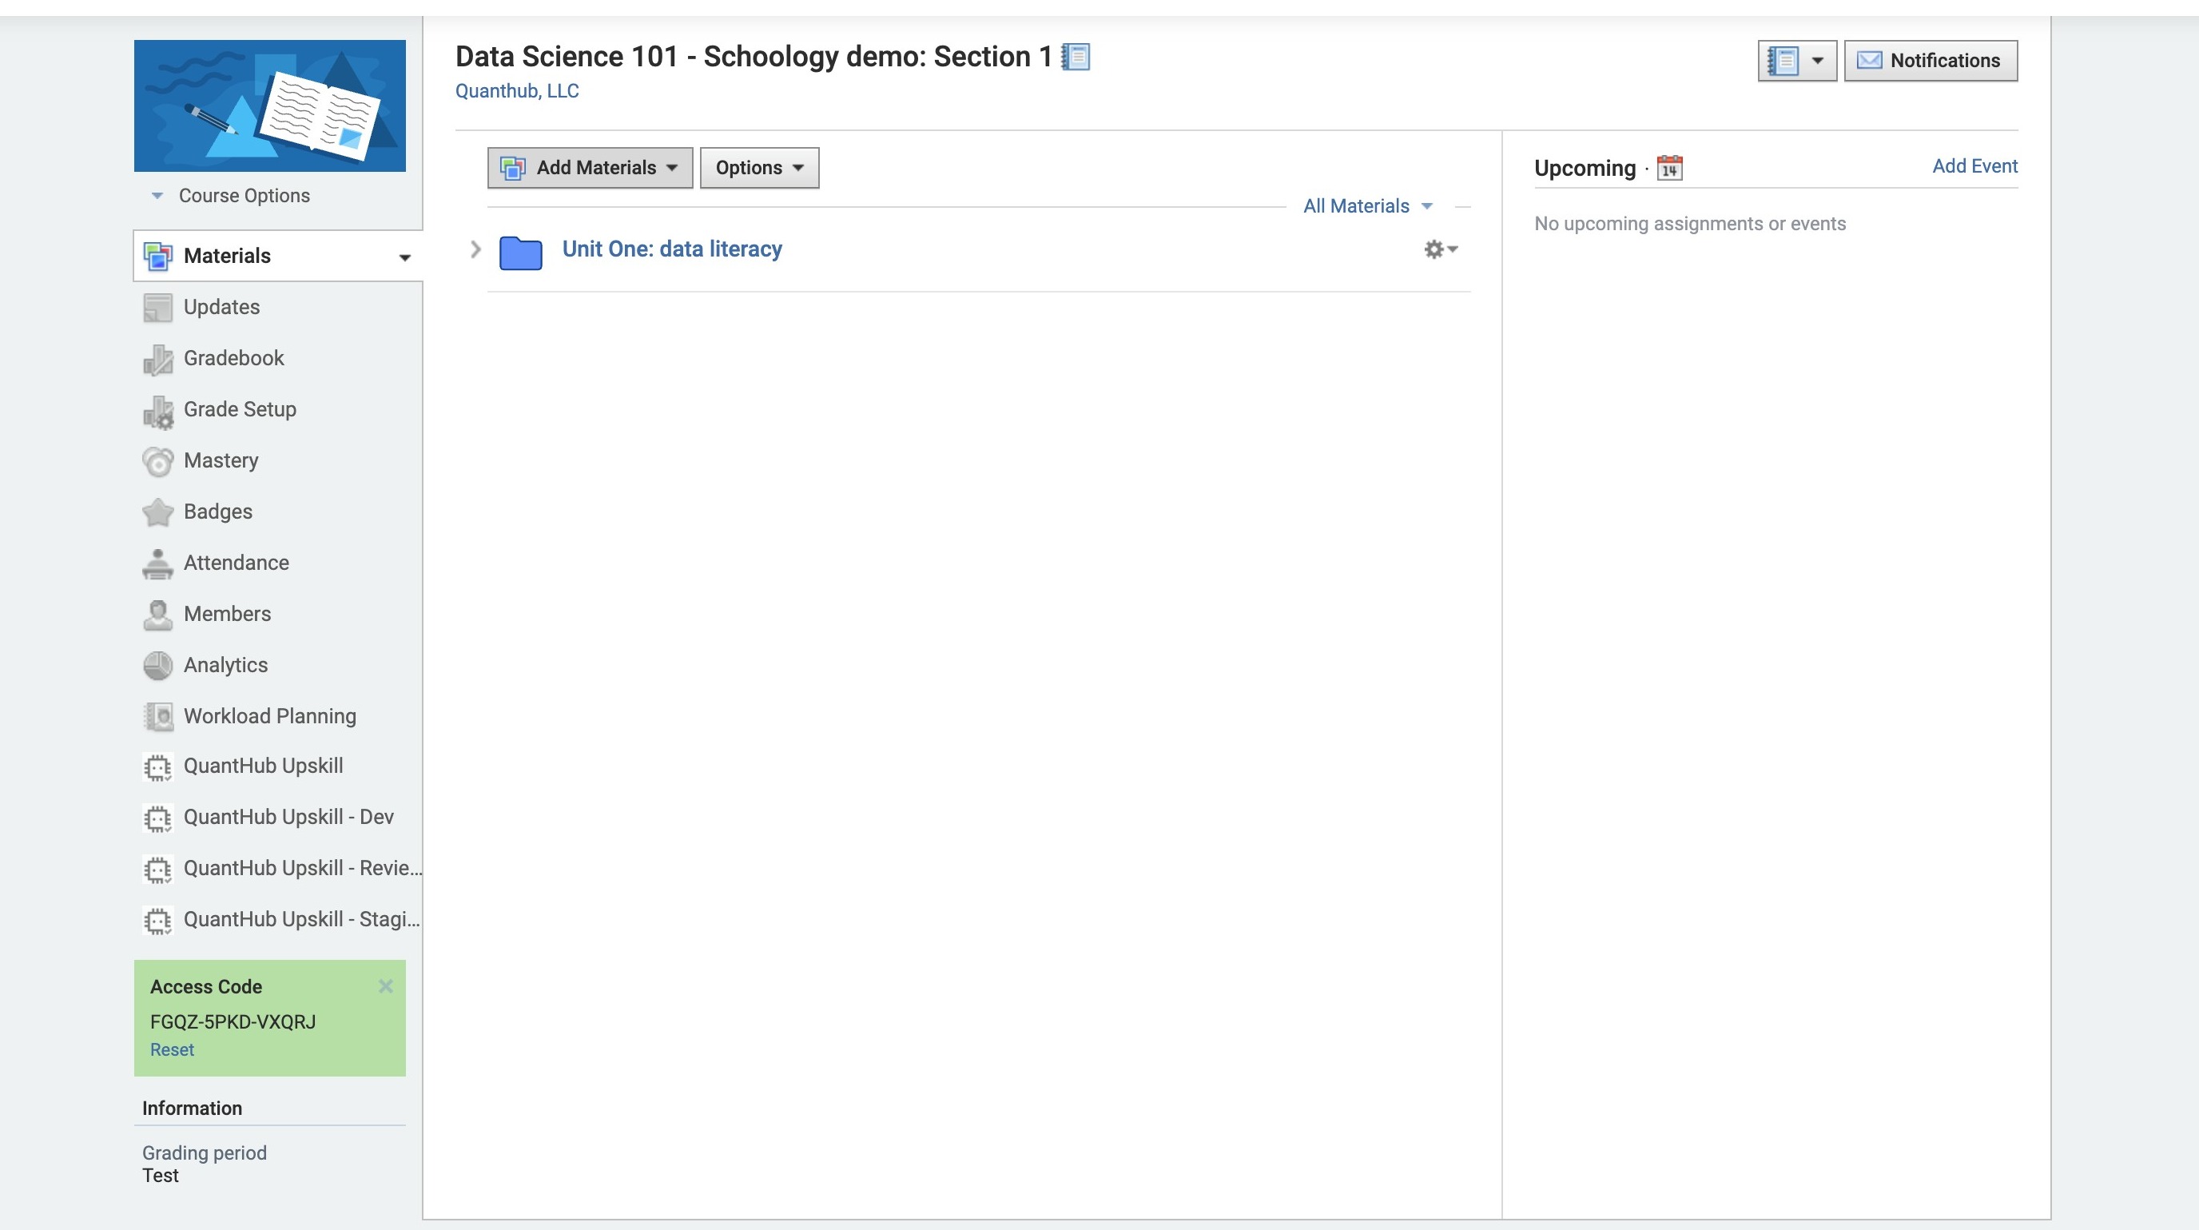
Task: Open Analytics pie chart icon
Action: (158, 666)
